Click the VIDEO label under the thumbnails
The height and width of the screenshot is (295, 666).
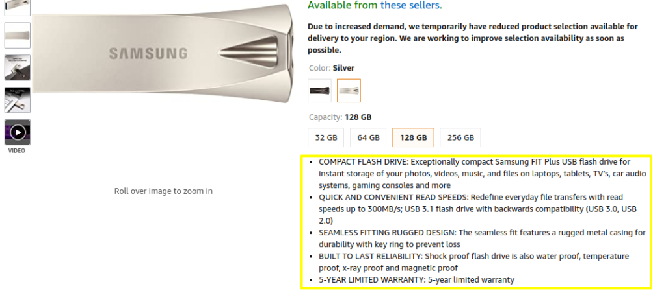17,151
